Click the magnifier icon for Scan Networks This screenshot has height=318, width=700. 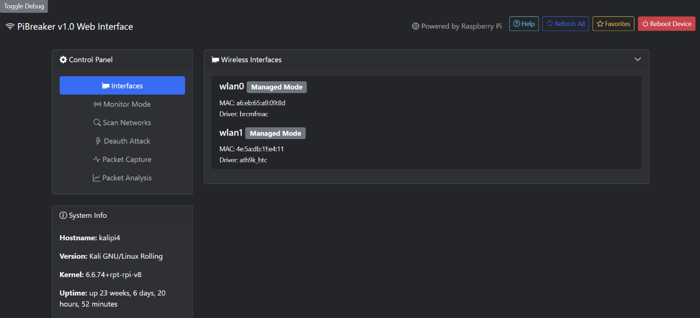(97, 123)
